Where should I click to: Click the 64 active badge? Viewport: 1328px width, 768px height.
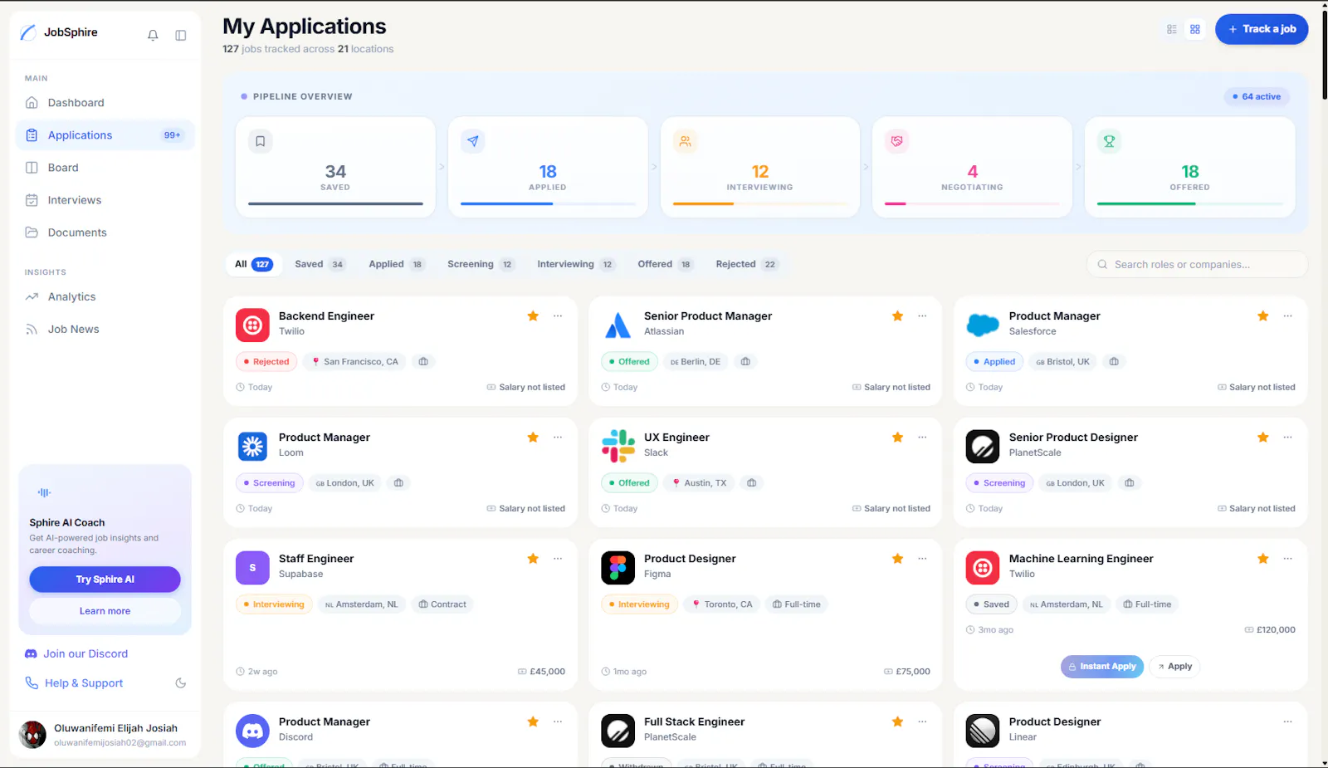pyautogui.click(x=1257, y=96)
